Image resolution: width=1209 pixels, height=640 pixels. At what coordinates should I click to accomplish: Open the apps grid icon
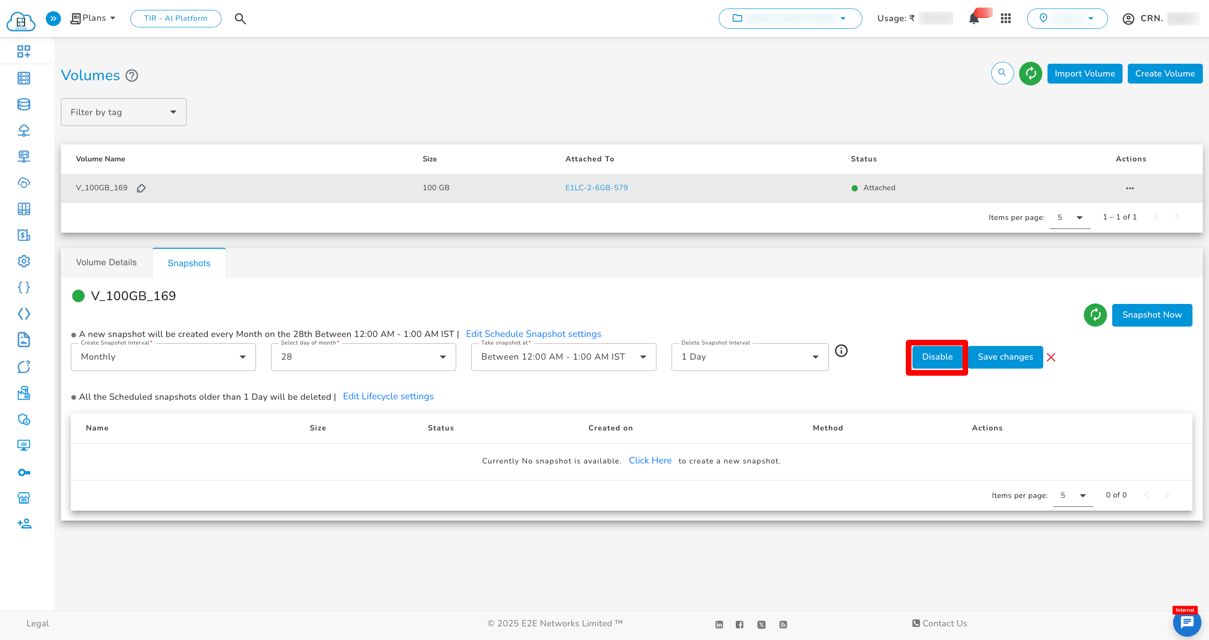point(1005,18)
